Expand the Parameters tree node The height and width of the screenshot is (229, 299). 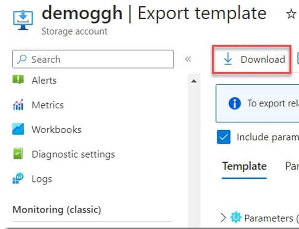coord(223,218)
